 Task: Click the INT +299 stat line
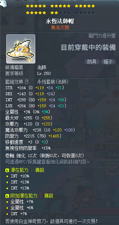(36, 100)
